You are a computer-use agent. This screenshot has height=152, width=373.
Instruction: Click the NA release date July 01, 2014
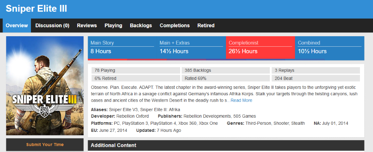click(x=335, y=123)
